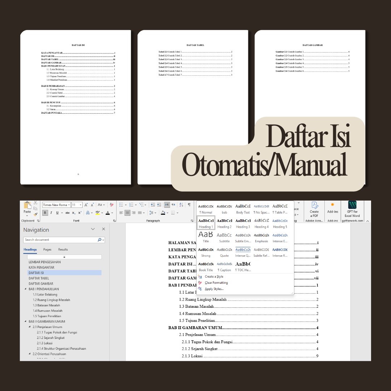The height and width of the screenshot is (391, 391).
Task: Toggle Bold formatting
Action: click(x=45, y=213)
